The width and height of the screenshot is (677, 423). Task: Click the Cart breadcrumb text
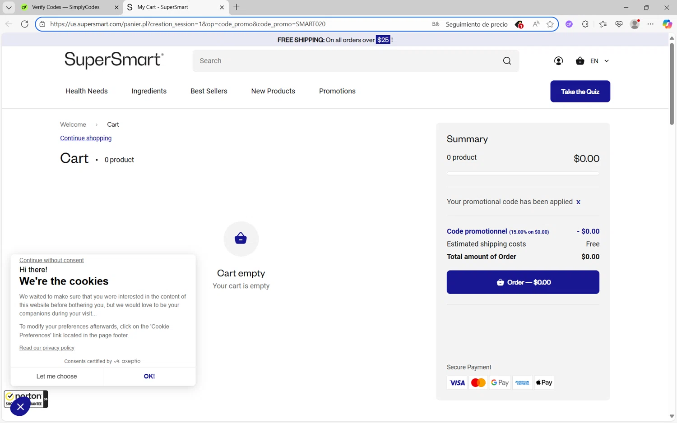(113, 124)
